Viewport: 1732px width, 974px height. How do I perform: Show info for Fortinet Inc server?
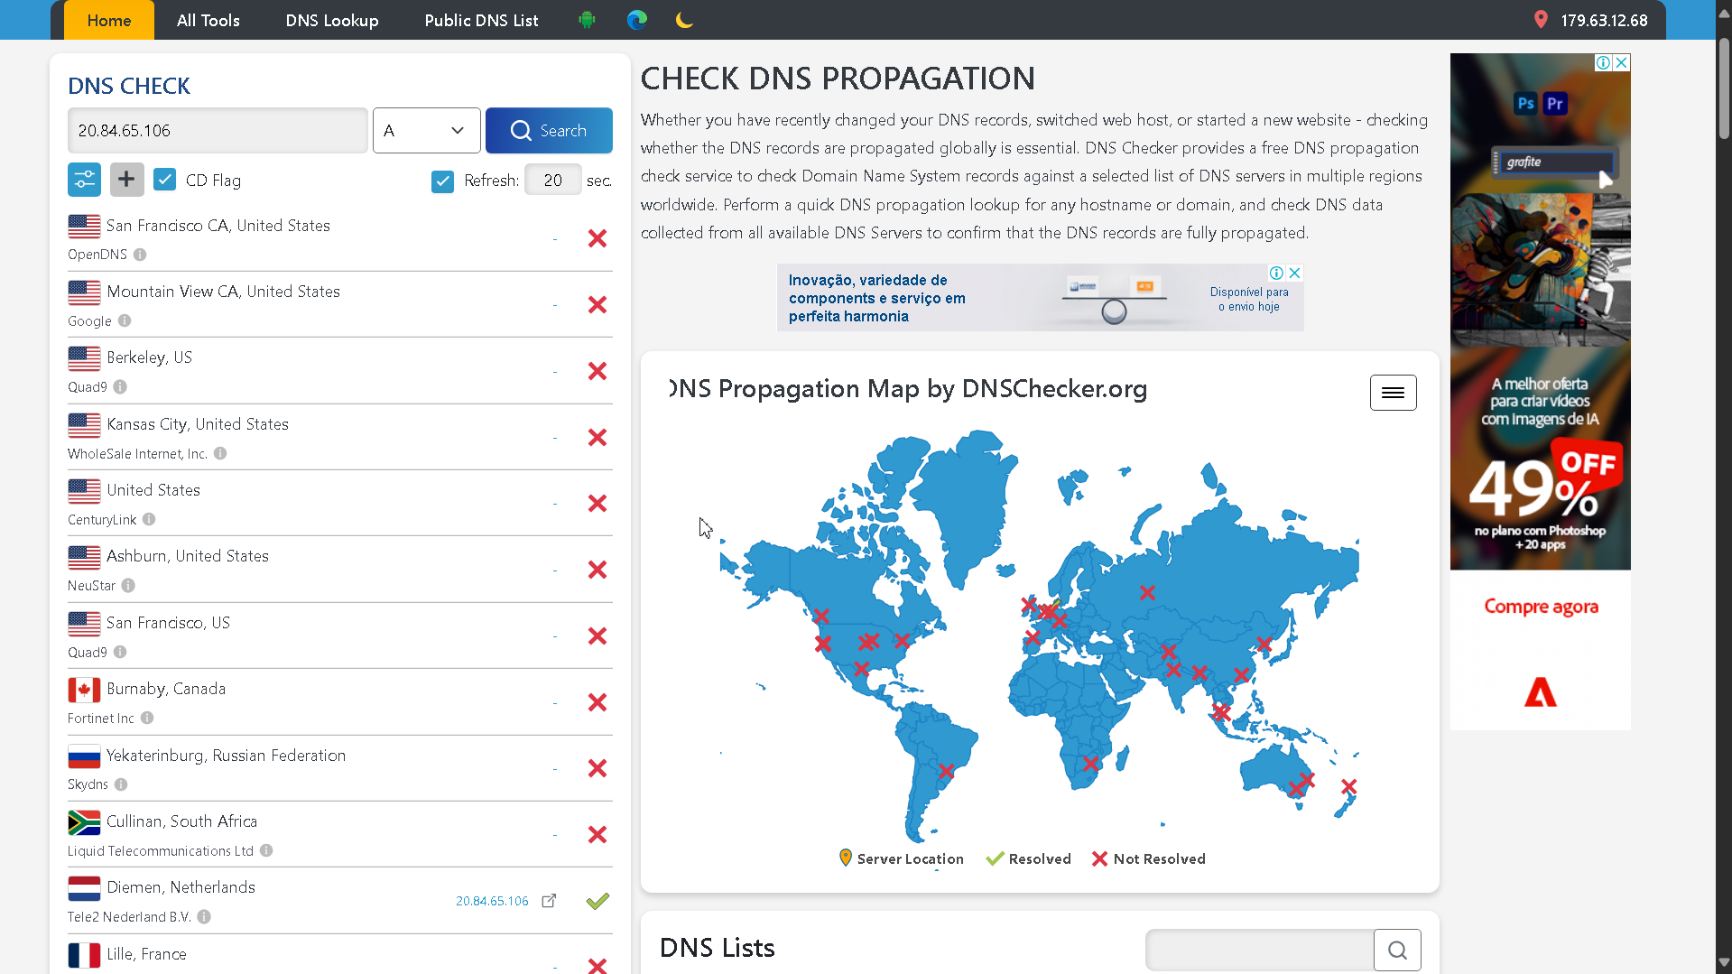coord(147,718)
